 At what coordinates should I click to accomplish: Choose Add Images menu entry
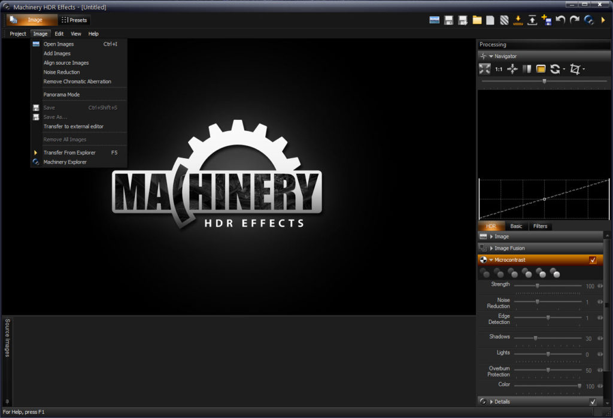click(x=79, y=53)
